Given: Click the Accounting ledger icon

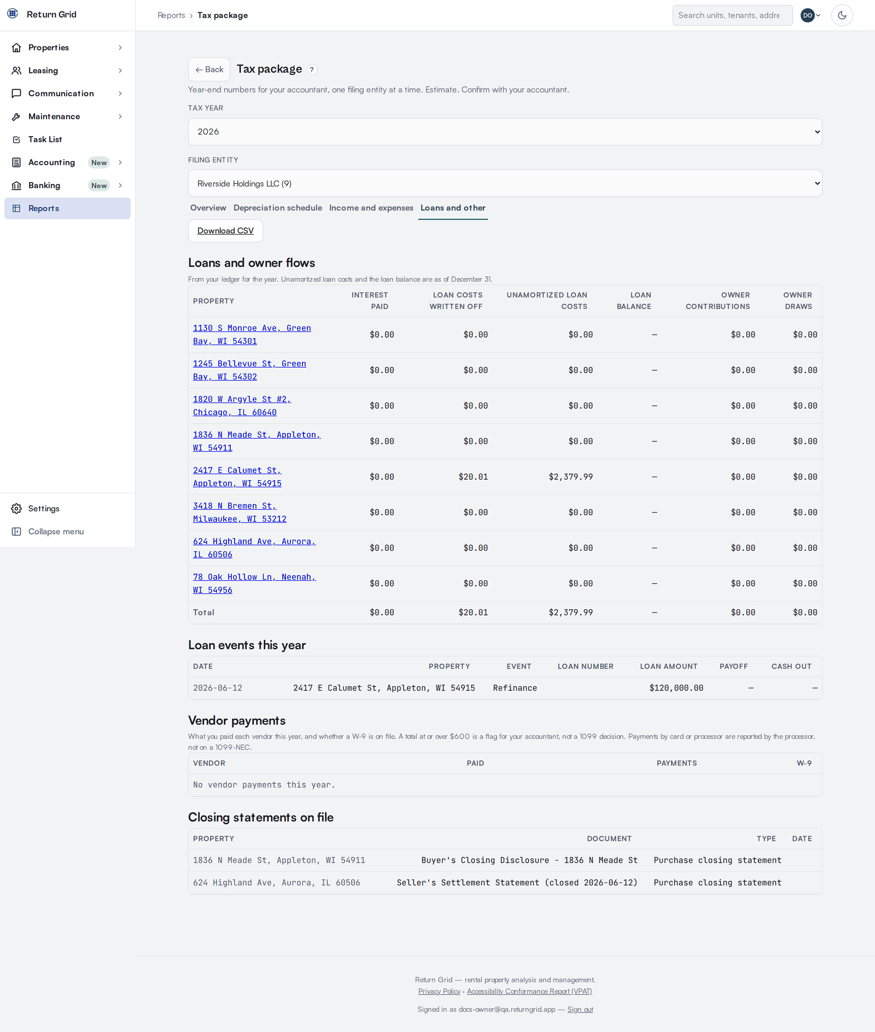Looking at the screenshot, I should [x=16, y=162].
